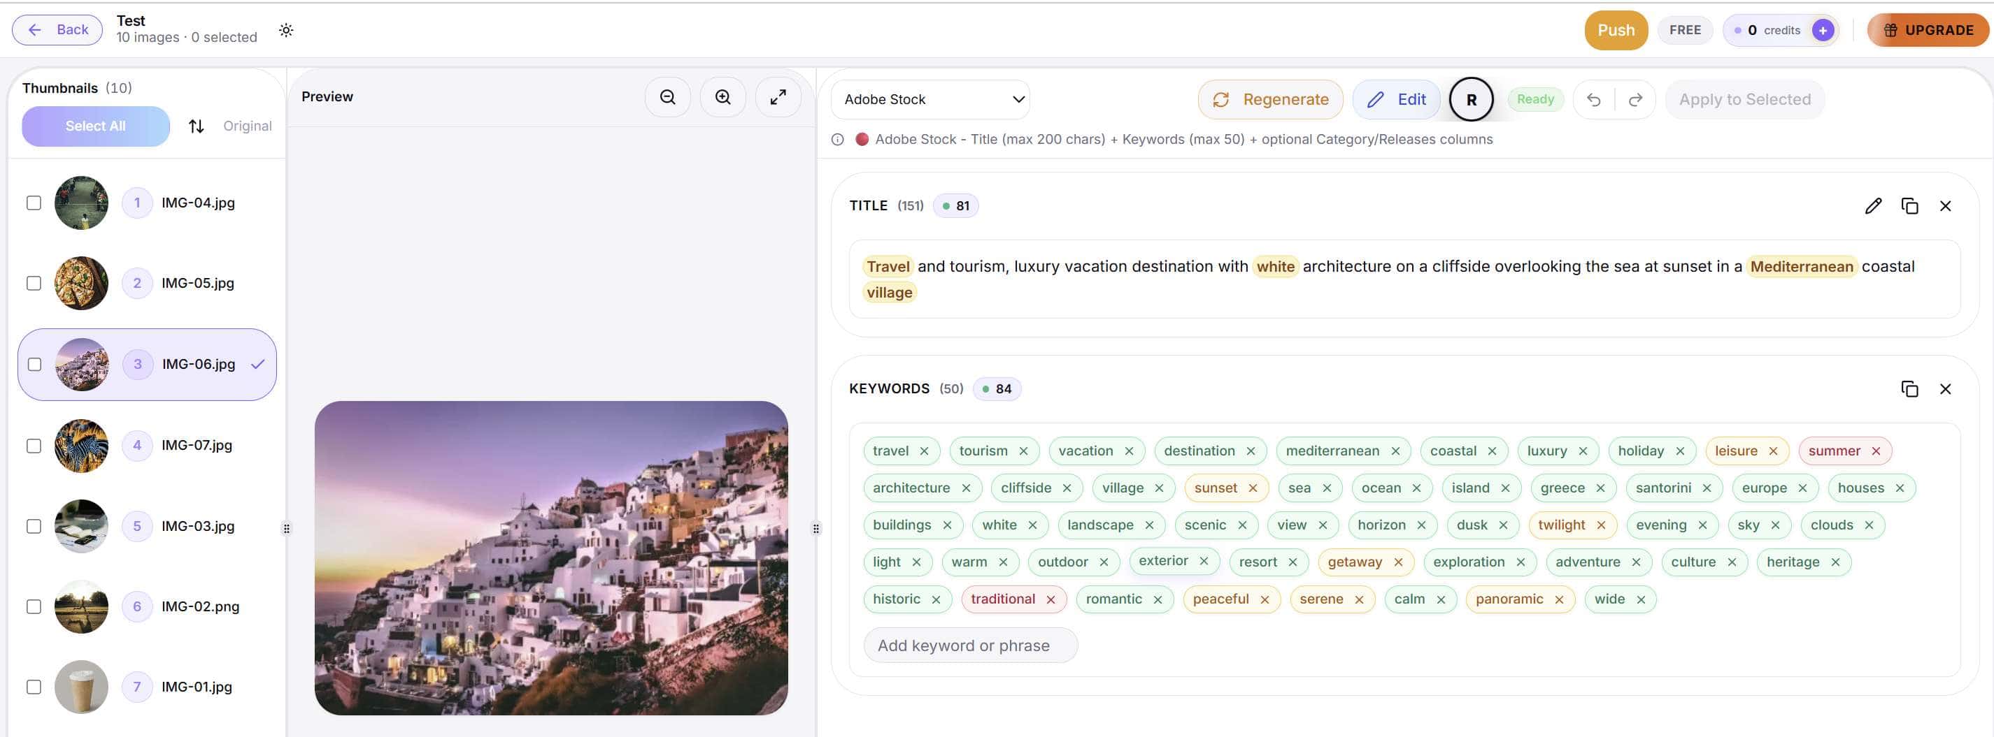
Task: Remove the 'traditional' keyword
Action: [x=1051, y=600]
